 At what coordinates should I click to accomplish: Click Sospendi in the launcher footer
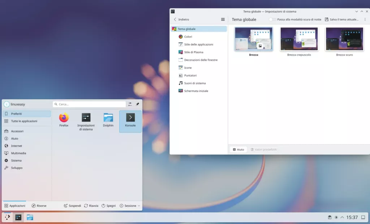coord(72,206)
